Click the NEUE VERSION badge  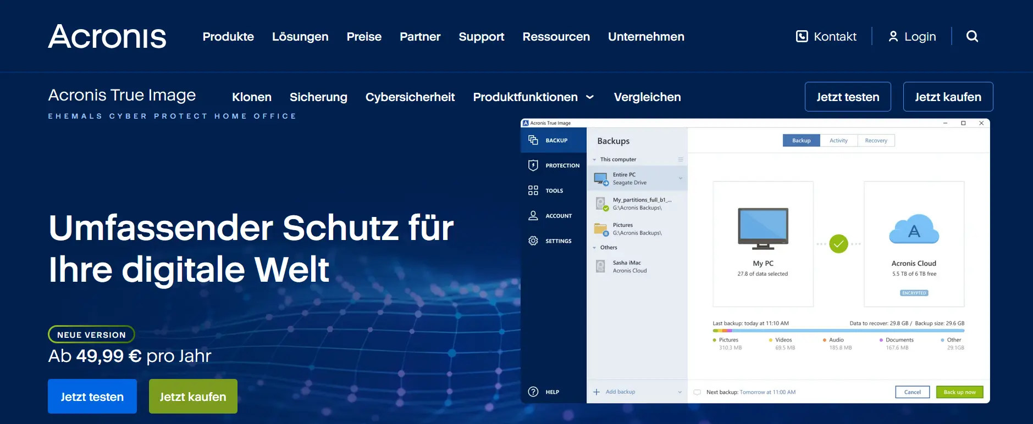[91, 334]
